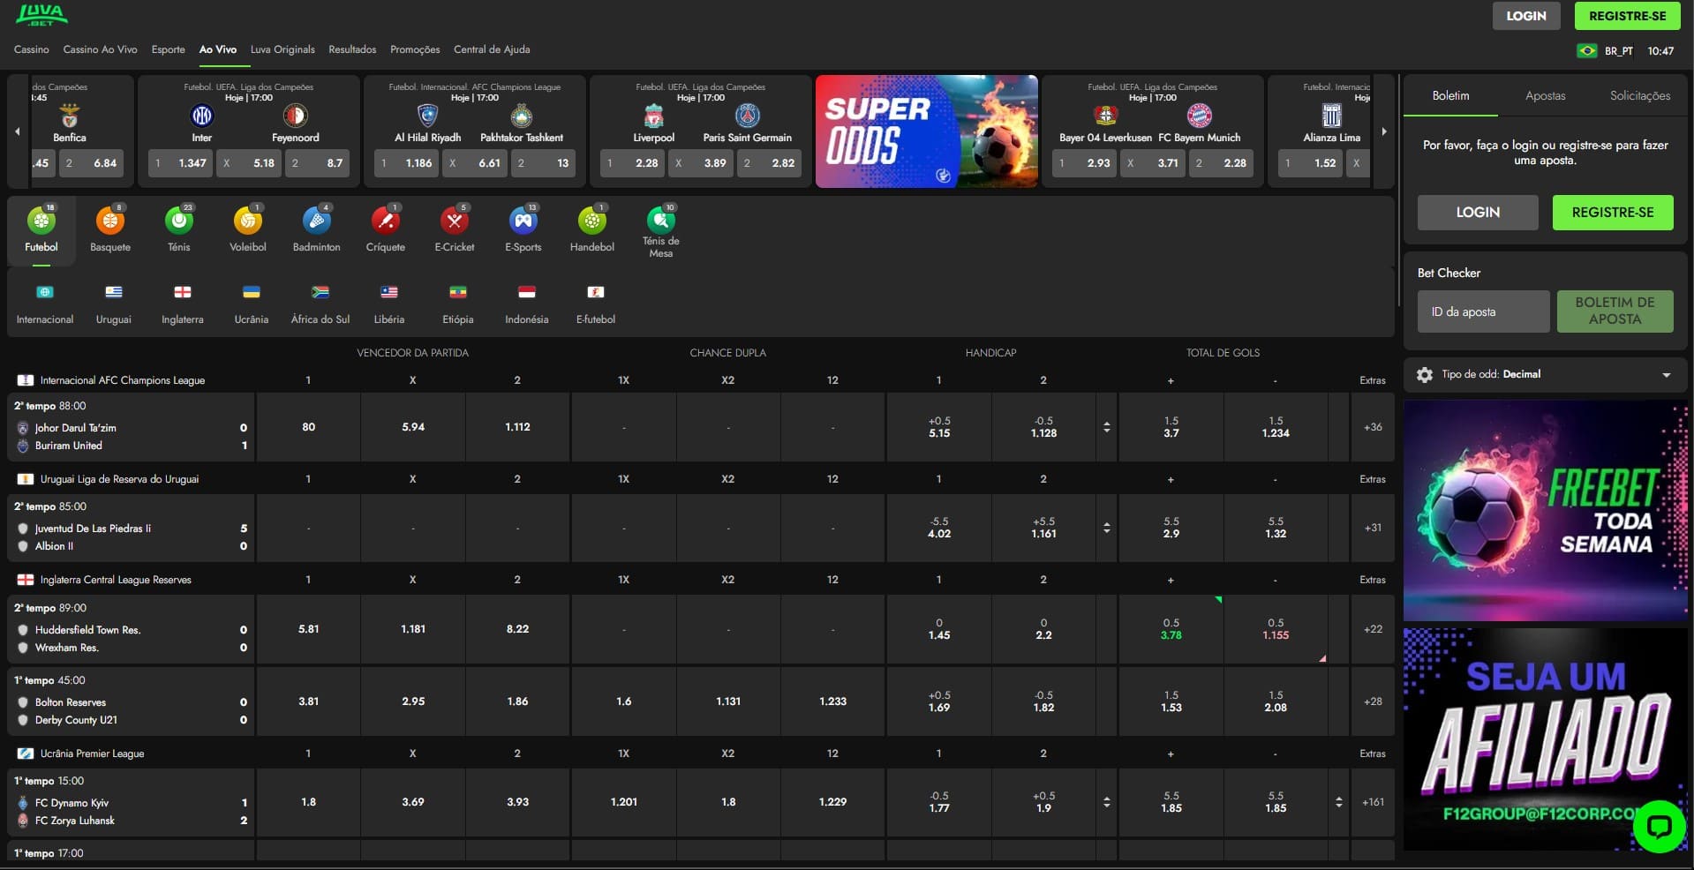
Task: Switch to the Apostas tab
Action: click(1546, 95)
